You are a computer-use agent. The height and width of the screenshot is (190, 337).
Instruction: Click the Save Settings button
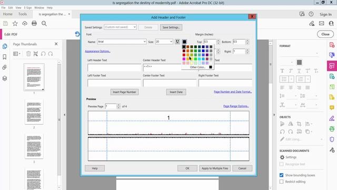[x=171, y=27]
